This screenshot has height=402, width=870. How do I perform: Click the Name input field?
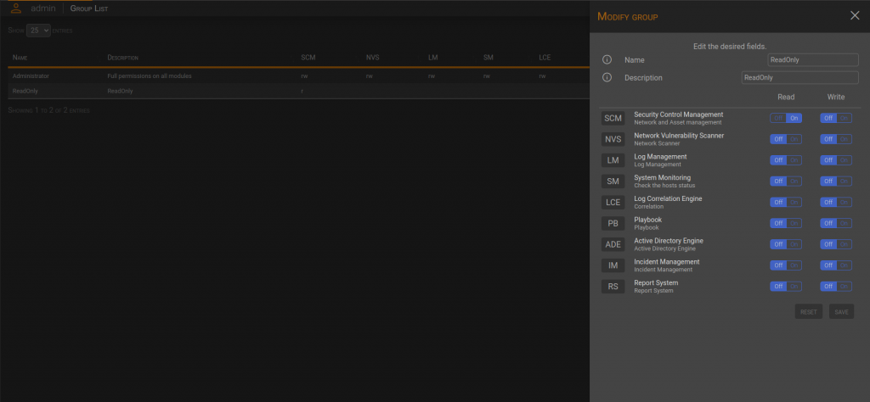813,60
